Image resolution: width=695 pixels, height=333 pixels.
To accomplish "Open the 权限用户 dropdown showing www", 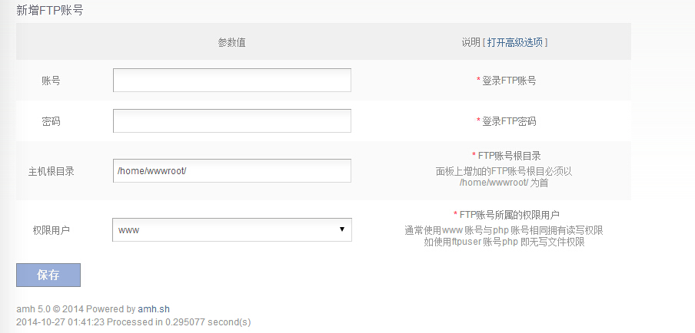I will click(x=231, y=229).
